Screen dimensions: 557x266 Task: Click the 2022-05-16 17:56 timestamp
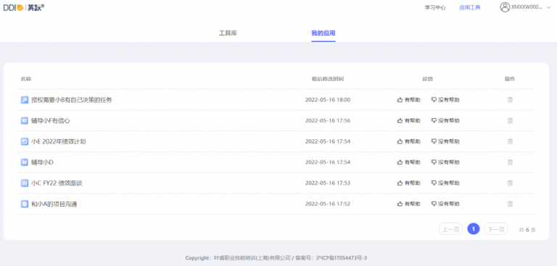(328, 121)
